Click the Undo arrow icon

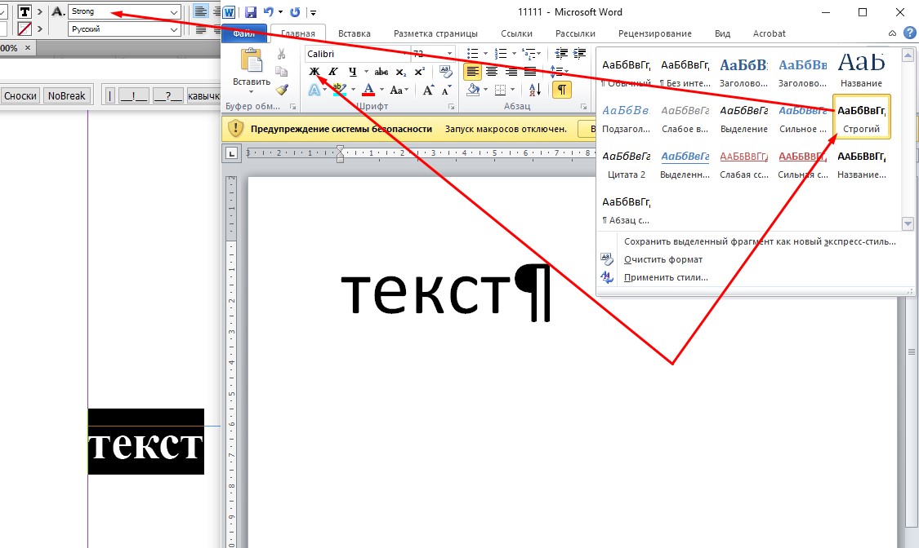[x=269, y=12]
